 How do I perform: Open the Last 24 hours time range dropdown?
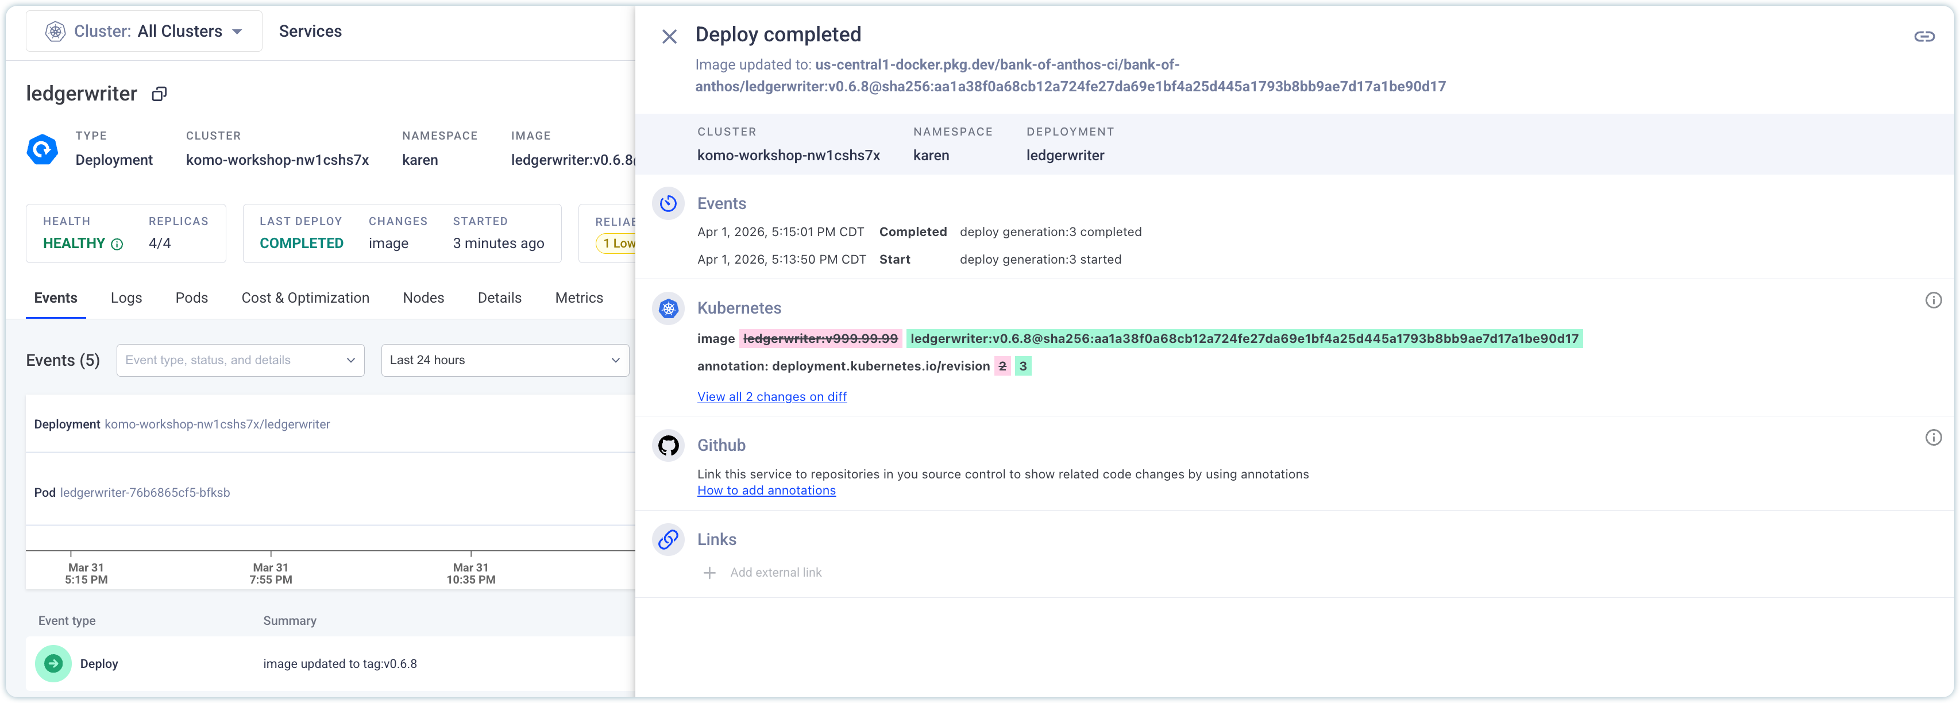click(x=505, y=360)
